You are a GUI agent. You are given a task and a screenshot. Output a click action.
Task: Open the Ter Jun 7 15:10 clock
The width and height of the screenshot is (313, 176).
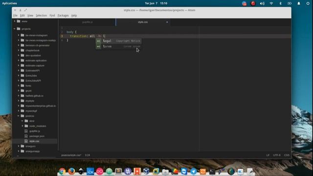(156, 3)
